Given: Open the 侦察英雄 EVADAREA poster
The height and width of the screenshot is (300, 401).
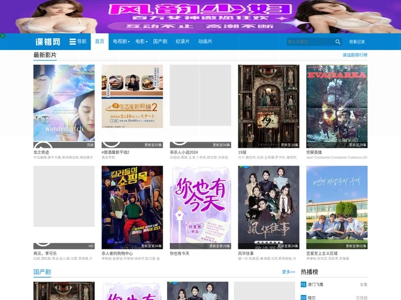Looking at the screenshot, I should tap(337, 106).
